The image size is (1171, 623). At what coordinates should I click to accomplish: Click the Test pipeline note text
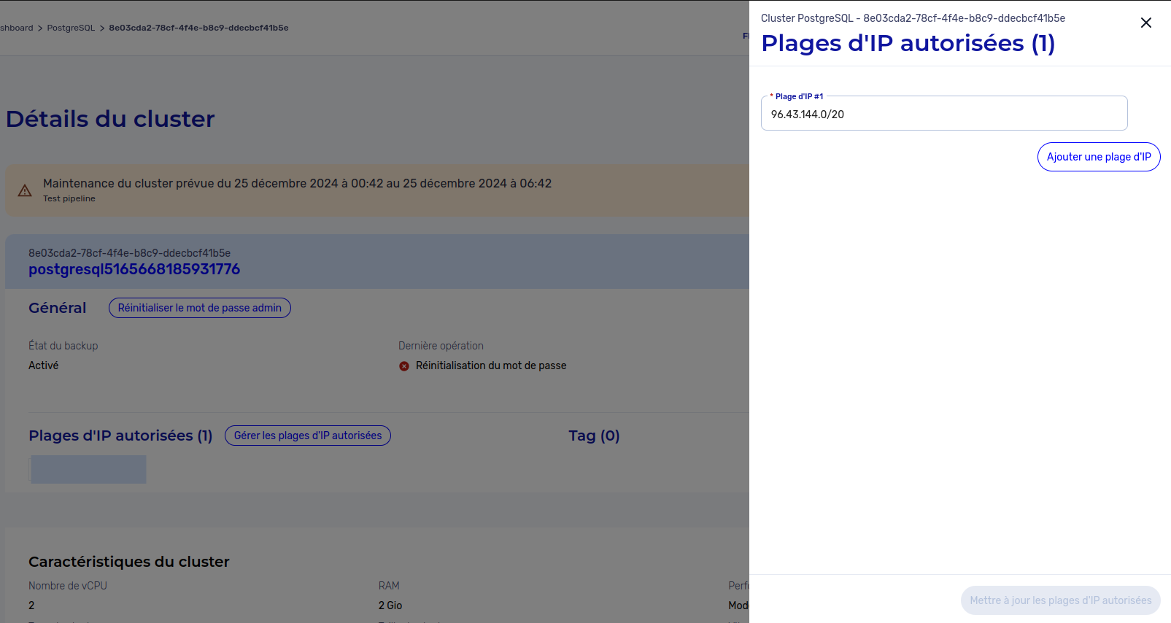point(69,198)
